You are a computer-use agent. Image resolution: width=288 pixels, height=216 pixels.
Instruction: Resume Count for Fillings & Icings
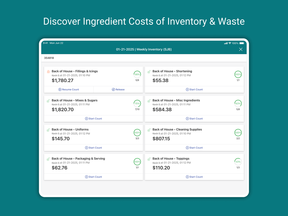(x=69, y=90)
